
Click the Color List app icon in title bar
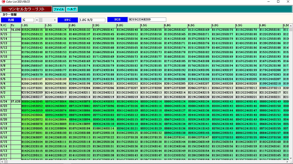3,2
